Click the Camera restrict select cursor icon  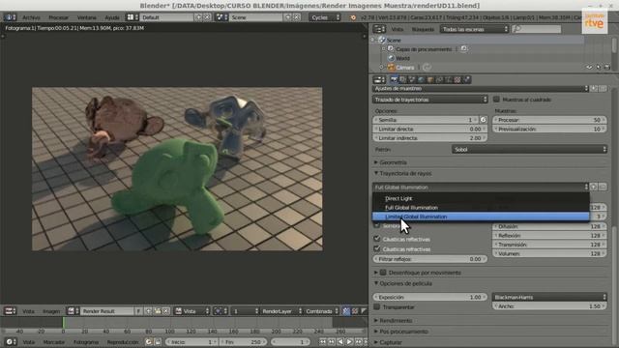pos(598,68)
